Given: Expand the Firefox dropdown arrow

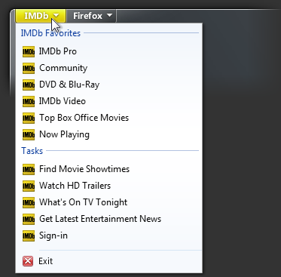Looking at the screenshot, I should (109, 15).
